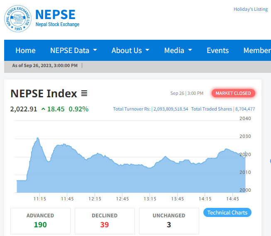This screenshot has height=236, width=271.
Task: Open the Media dropdown menu
Action: [x=178, y=51]
